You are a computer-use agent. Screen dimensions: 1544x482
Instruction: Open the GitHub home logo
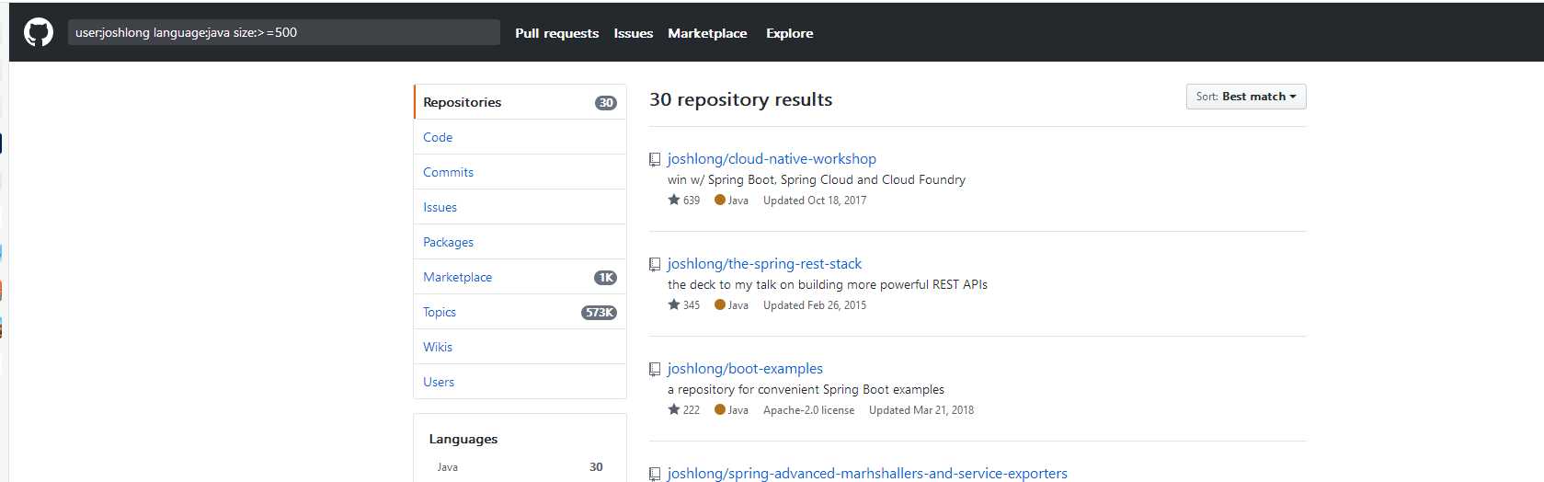39,33
